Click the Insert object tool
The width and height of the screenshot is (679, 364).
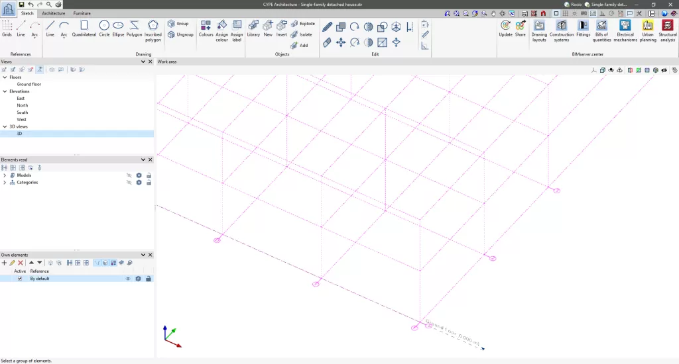pos(281,28)
